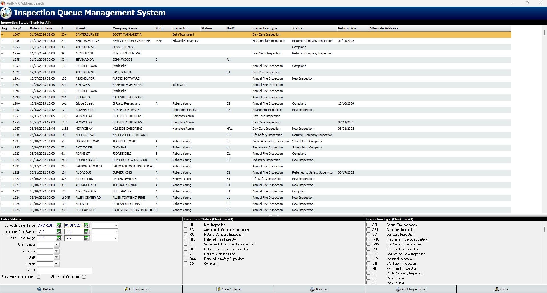547x293 pixels.
Task: Click the Edit Inspection button
Action: (137, 289)
